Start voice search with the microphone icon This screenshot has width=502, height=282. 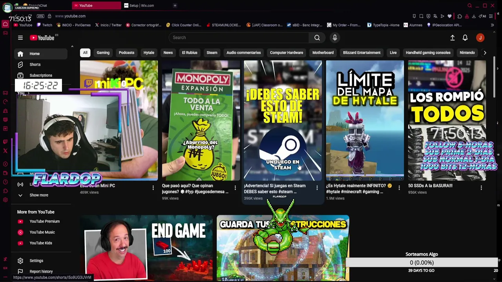(x=335, y=38)
